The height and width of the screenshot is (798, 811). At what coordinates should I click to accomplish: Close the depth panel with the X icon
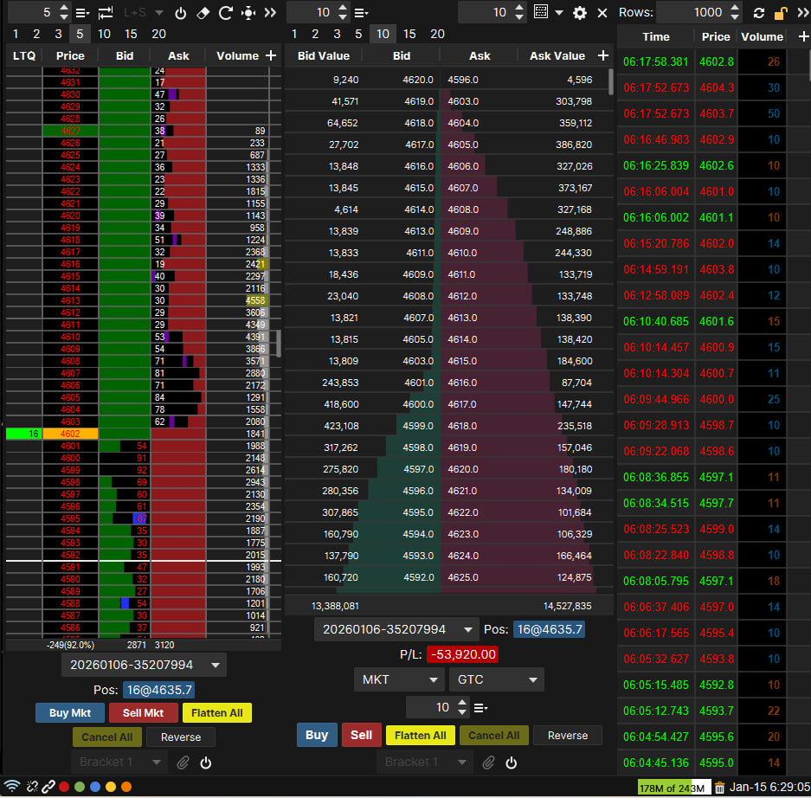[602, 12]
